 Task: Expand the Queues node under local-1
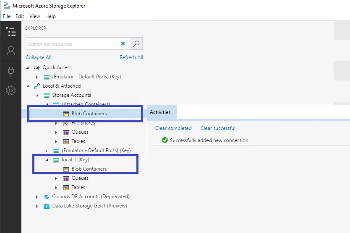click(x=56, y=178)
